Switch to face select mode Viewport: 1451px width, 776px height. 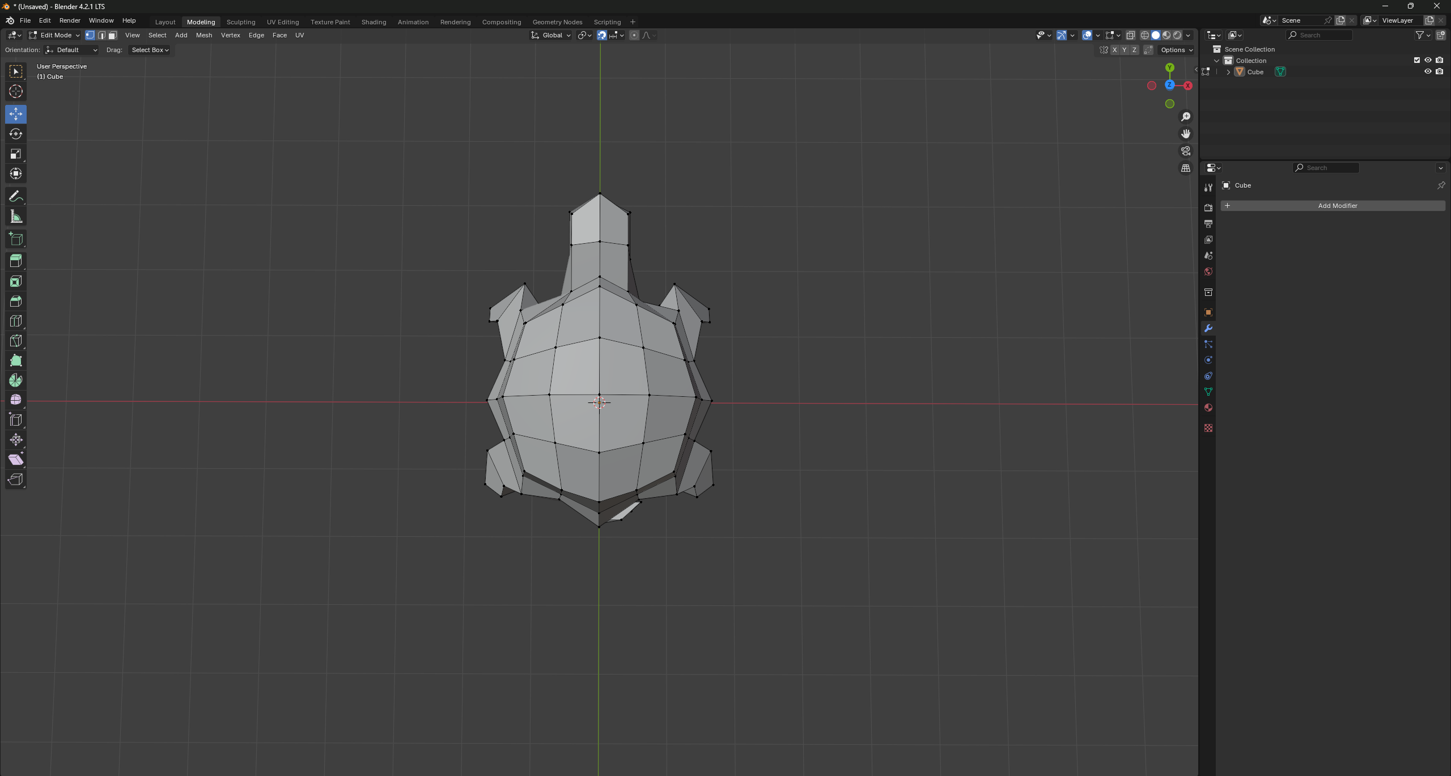[113, 35]
